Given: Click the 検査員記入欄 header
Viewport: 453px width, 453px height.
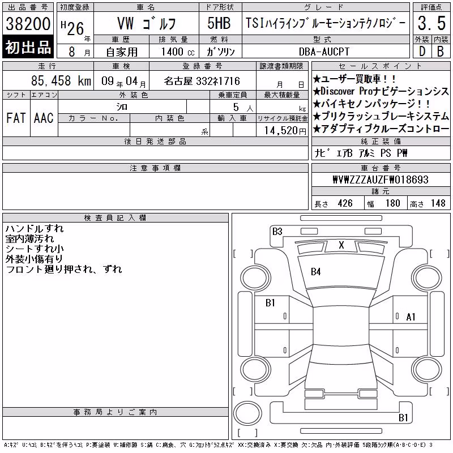Looking at the screenshot, I should tap(116, 218).
